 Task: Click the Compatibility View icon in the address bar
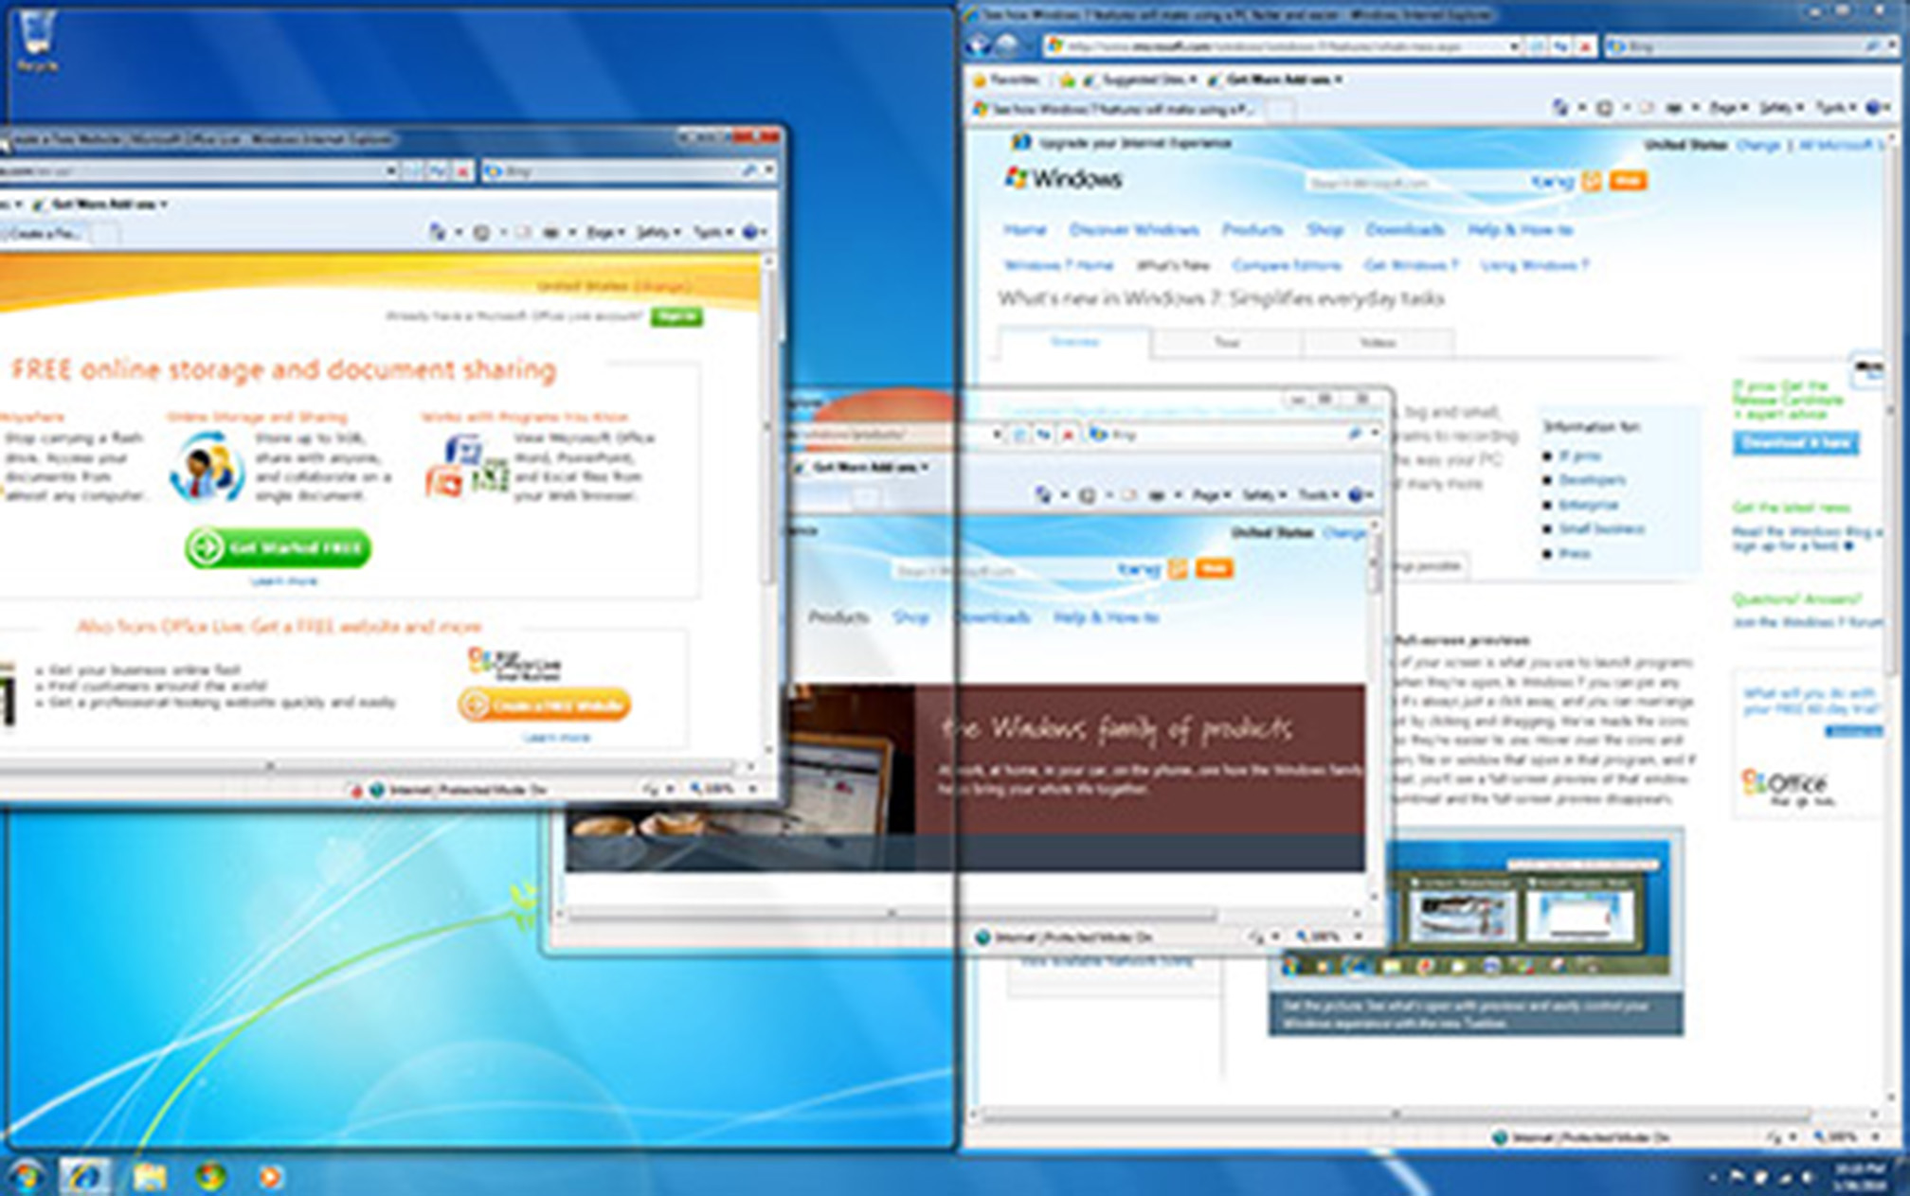click(x=1535, y=44)
